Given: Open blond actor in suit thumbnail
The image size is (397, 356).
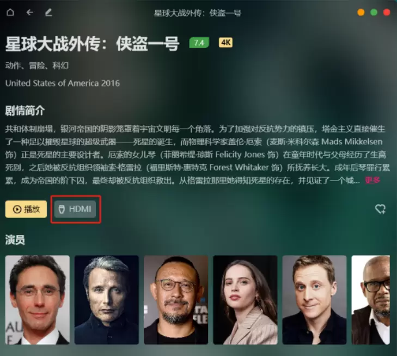Looking at the screenshot, I should [314, 300].
